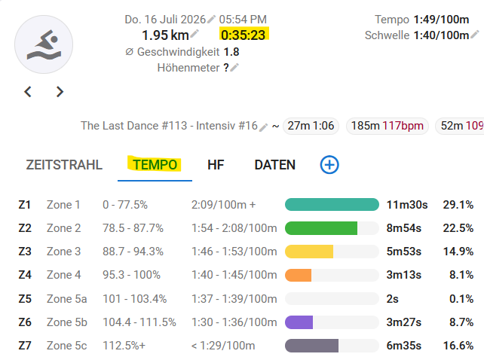The image size is (484, 360).
Task: Add a new tab with plus icon
Action: click(x=329, y=165)
